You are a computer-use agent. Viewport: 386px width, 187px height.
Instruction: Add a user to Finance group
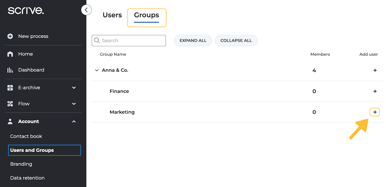click(x=375, y=91)
